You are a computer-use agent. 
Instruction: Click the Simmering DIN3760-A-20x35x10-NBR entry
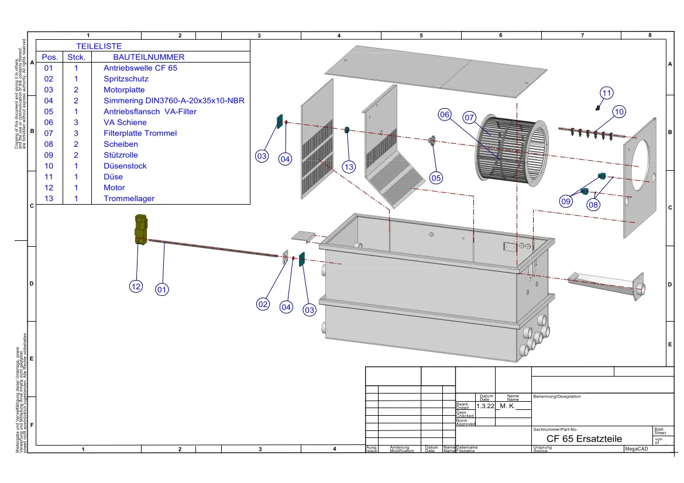(174, 101)
